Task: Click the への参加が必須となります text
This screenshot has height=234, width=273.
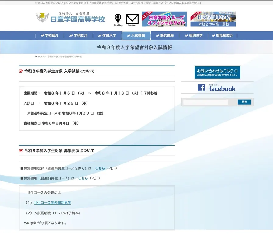Action: click(x=45, y=223)
